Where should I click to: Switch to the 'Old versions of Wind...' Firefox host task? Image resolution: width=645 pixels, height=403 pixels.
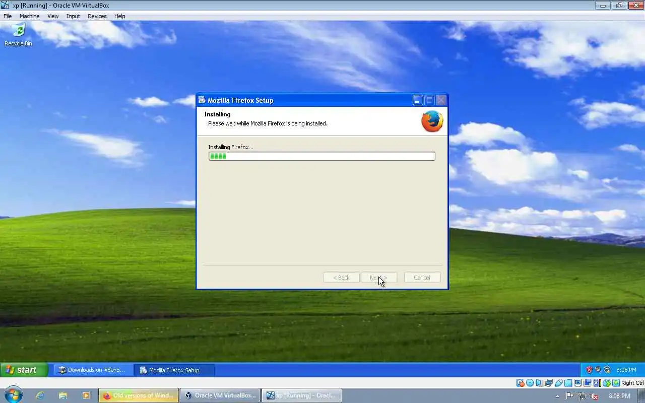tap(139, 395)
